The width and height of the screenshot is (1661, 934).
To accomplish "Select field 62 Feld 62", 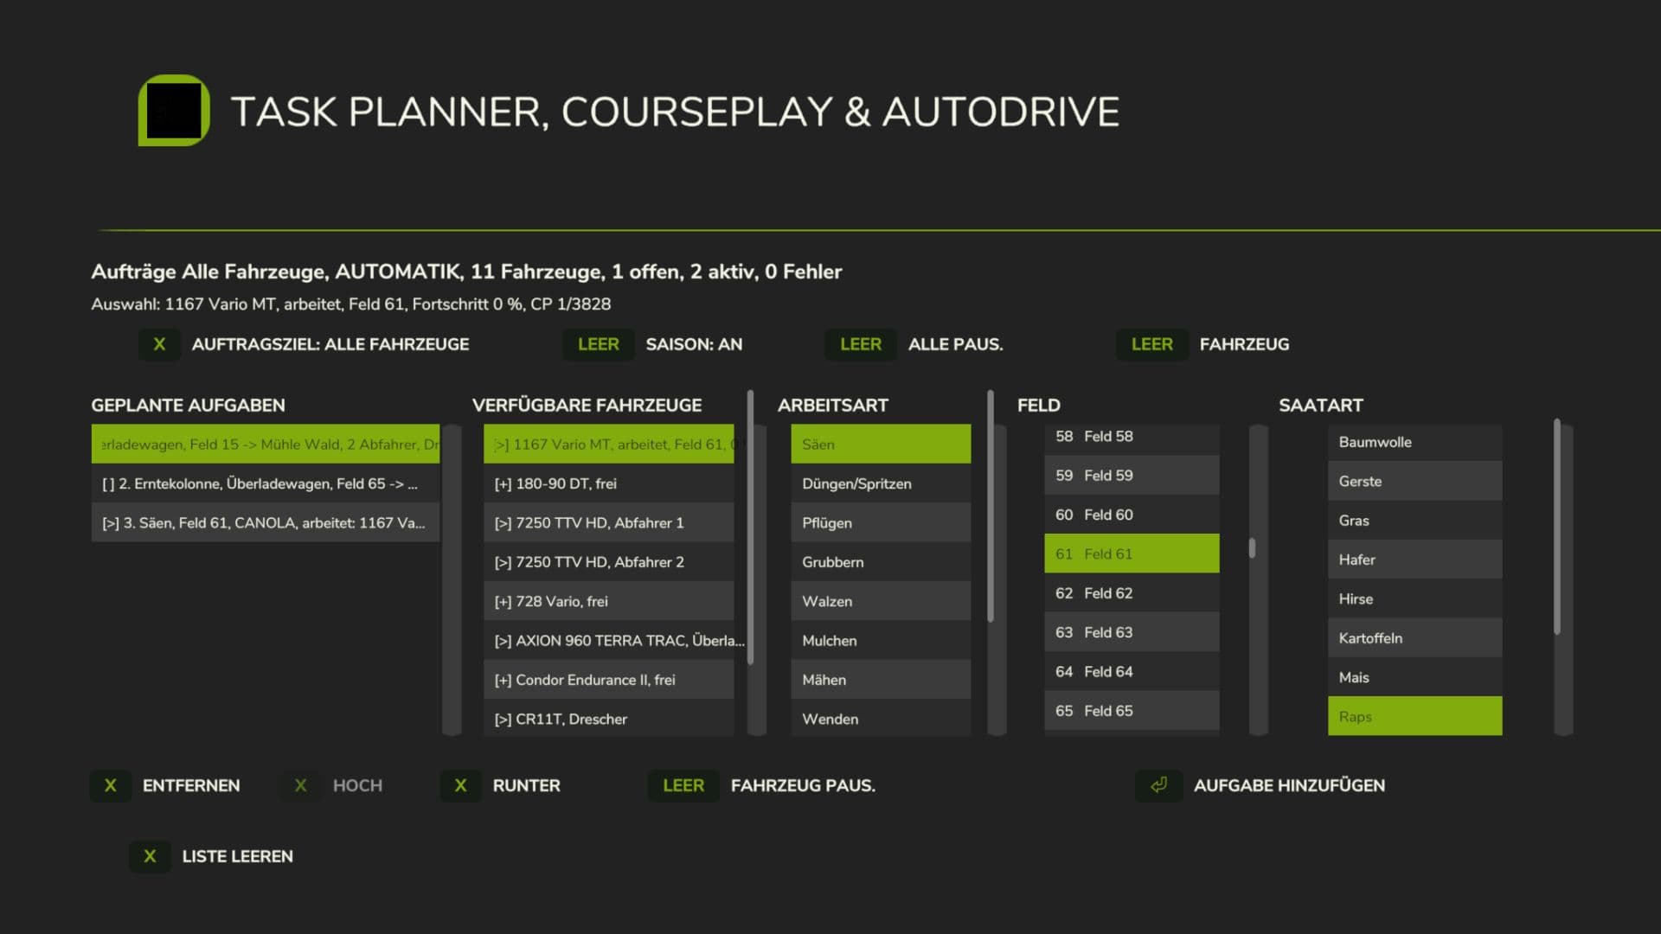I will [1132, 592].
